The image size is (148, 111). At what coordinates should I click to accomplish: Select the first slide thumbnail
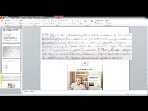point(11,35)
